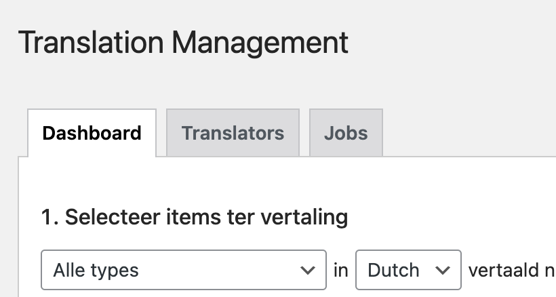Click the step number '1.' in heading

point(49,218)
